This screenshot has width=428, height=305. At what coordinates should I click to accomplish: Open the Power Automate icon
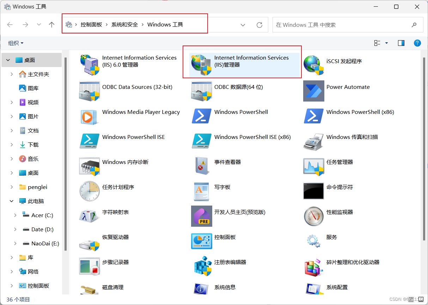tap(314, 91)
